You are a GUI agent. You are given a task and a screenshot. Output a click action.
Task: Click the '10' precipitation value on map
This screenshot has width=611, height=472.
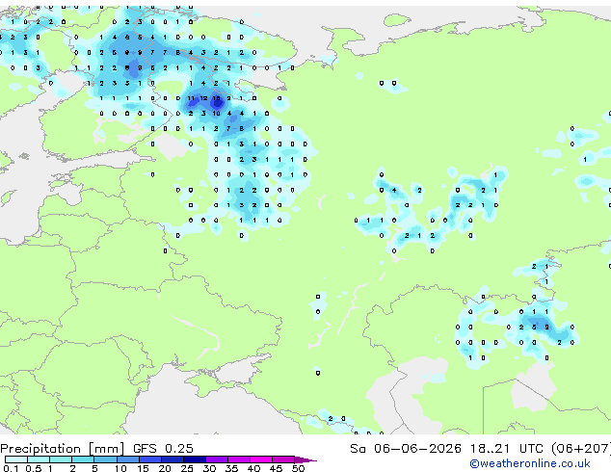(216, 114)
